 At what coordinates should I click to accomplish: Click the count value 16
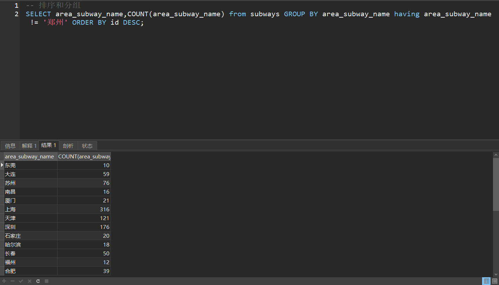coord(106,192)
